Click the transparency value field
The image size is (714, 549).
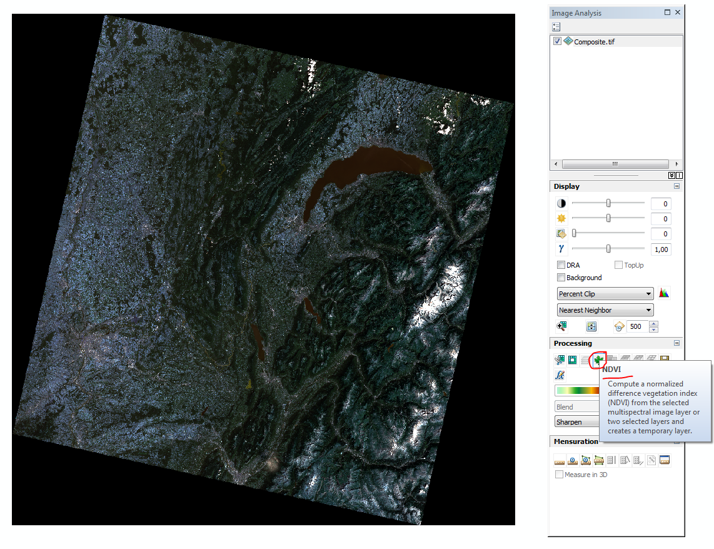point(661,233)
